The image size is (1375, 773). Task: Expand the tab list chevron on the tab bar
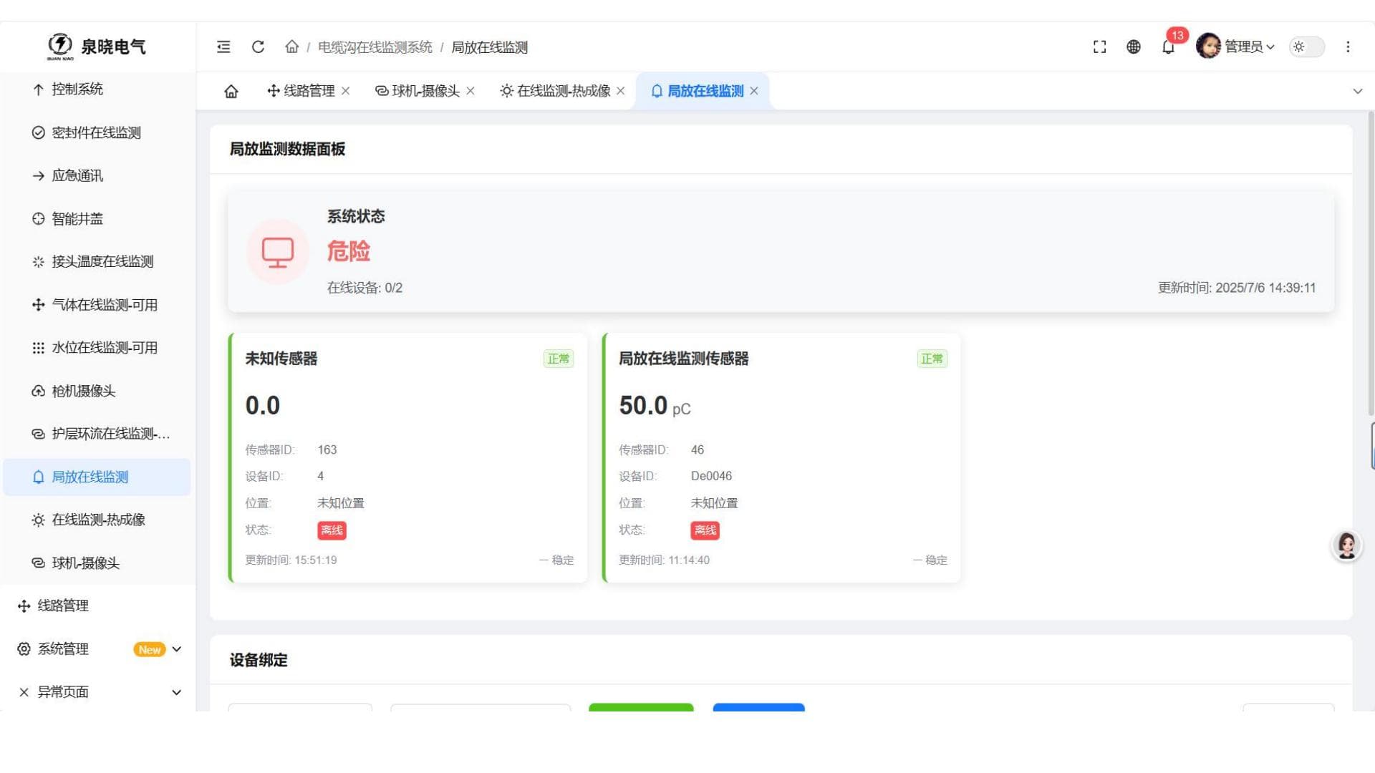pos(1357,92)
